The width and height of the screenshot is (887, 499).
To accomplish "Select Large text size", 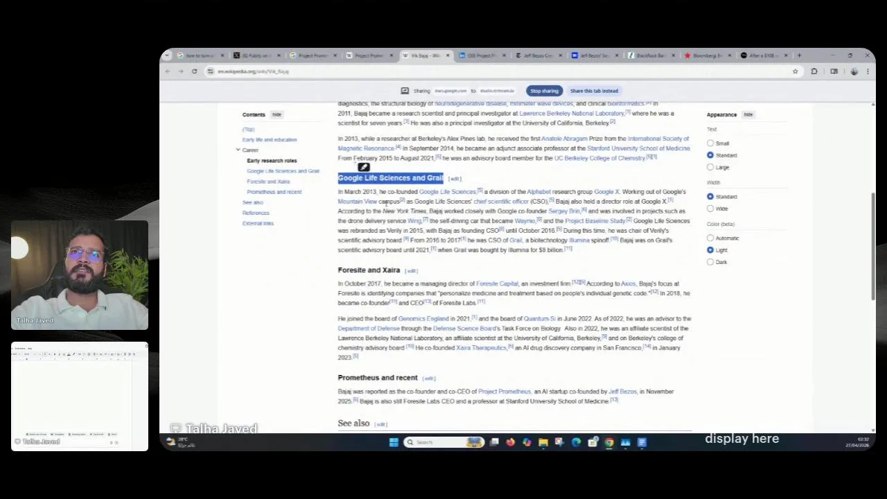I will point(710,167).
